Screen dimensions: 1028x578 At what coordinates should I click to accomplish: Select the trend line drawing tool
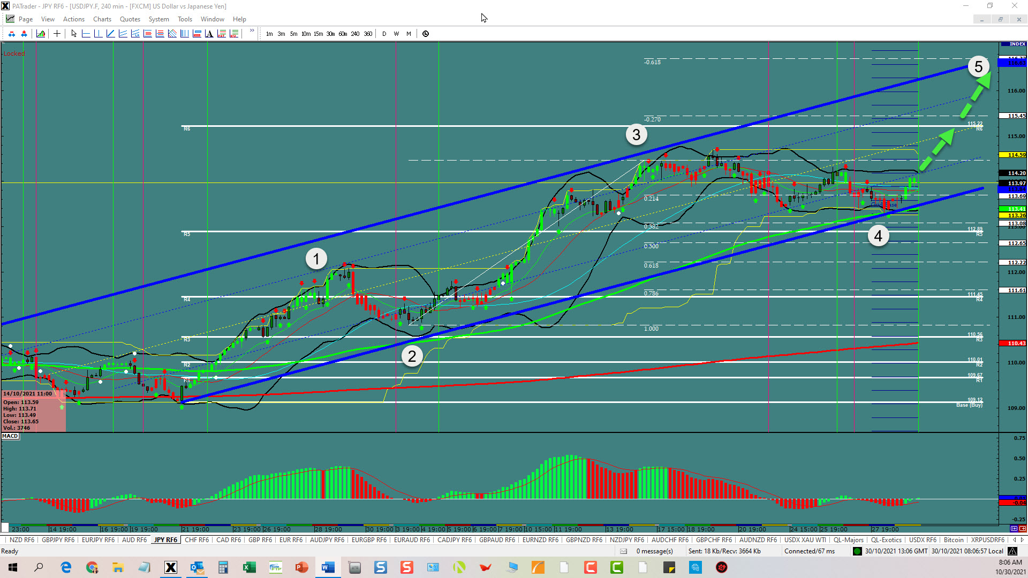coord(110,34)
